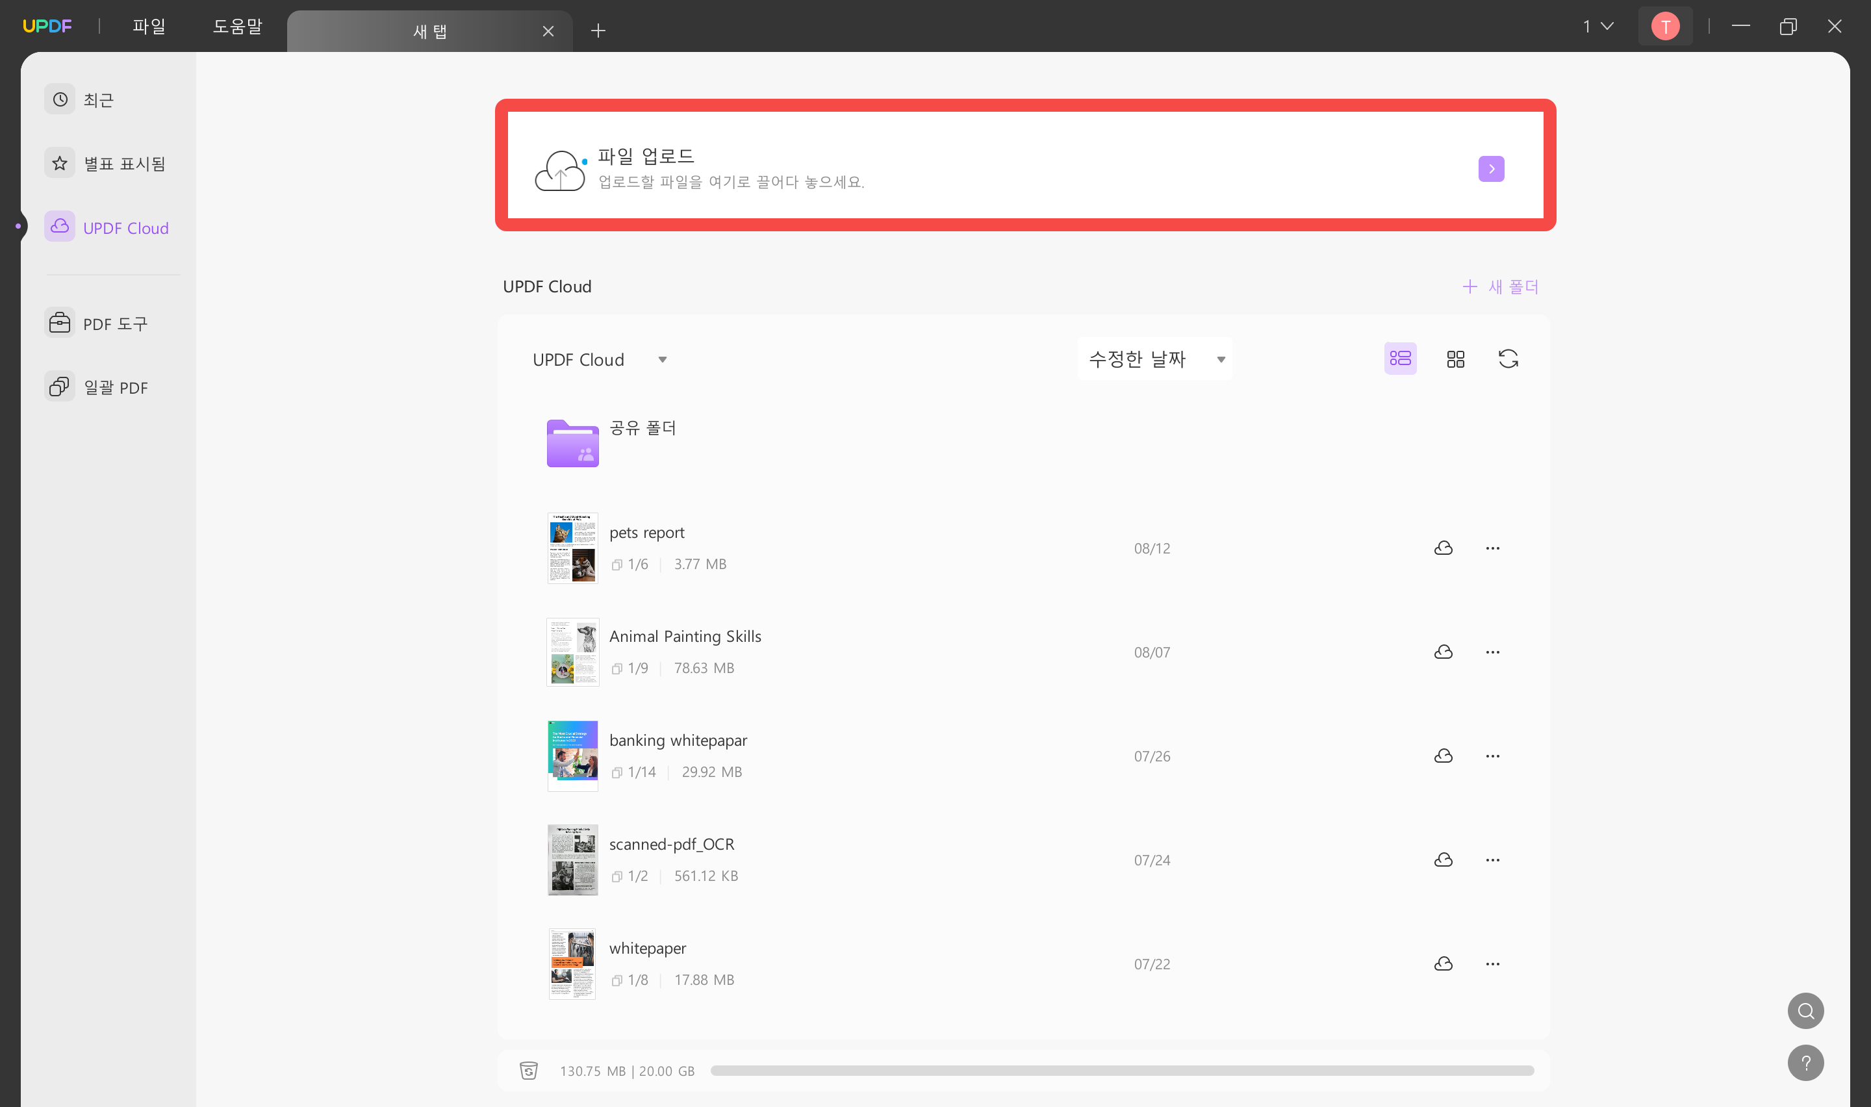The height and width of the screenshot is (1107, 1871).
Task: Click the 파일 업로드 heading
Action: tap(646, 156)
